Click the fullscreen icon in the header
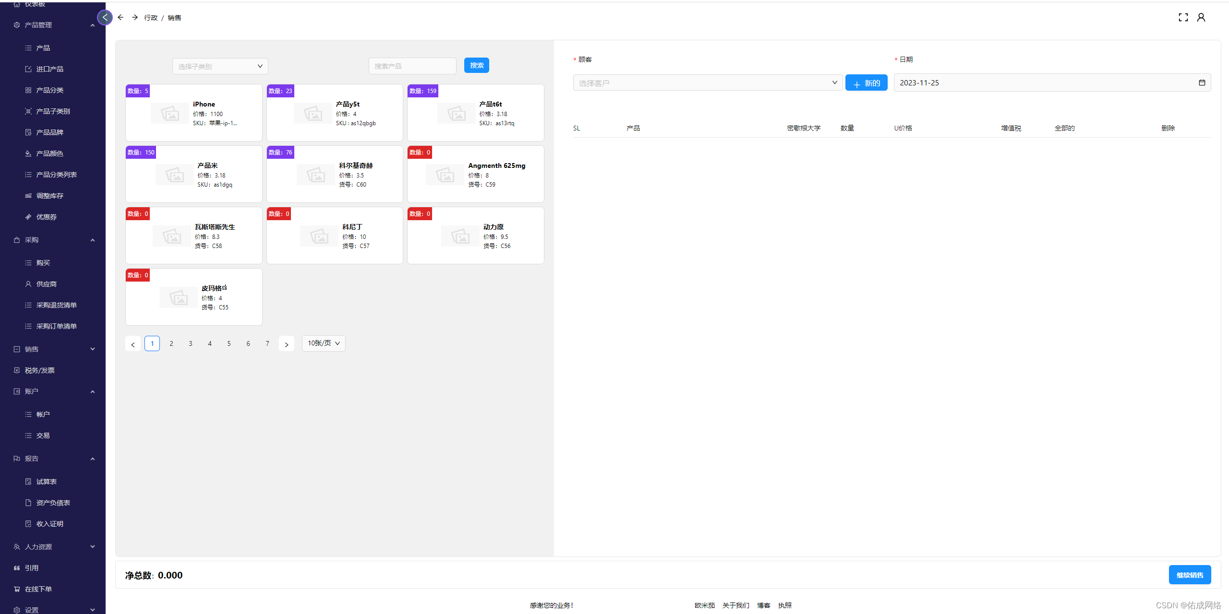 click(x=1183, y=18)
